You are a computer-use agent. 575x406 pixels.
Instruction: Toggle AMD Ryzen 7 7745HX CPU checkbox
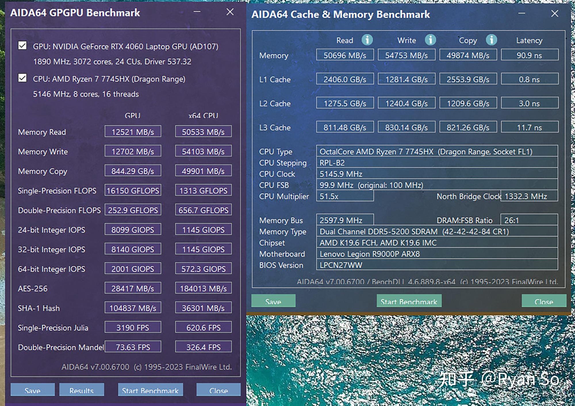[x=22, y=78]
